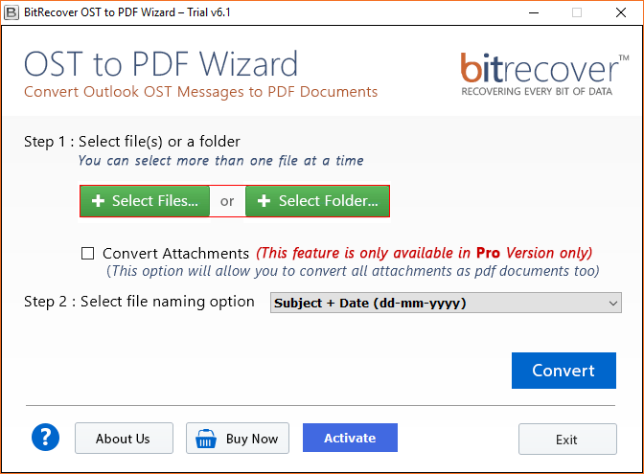Click the Convert Attachments label text
644x474 pixels.
(175, 253)
